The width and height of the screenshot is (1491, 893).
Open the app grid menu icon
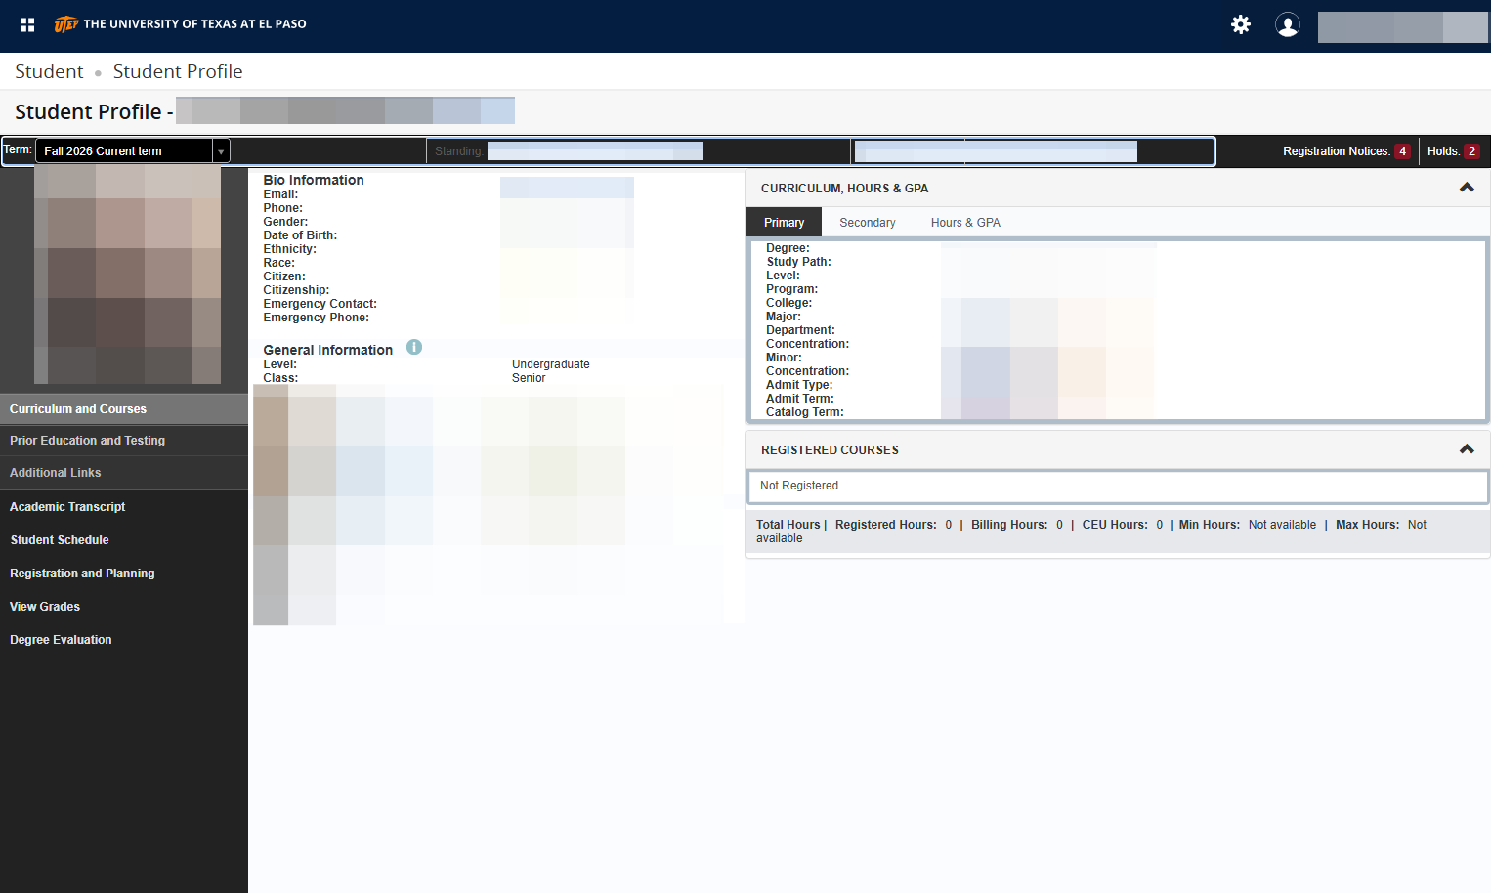point(27,24)
